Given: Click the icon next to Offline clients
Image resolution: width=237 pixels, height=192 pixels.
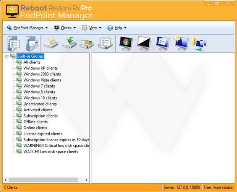Looking at the screenshot, I should pos(19,122).
